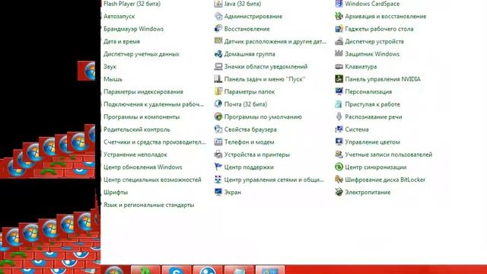Viewport: 487px width, 274px height.
Task: Open the Приступая к работе icon
Action: (x=339, y=104)
